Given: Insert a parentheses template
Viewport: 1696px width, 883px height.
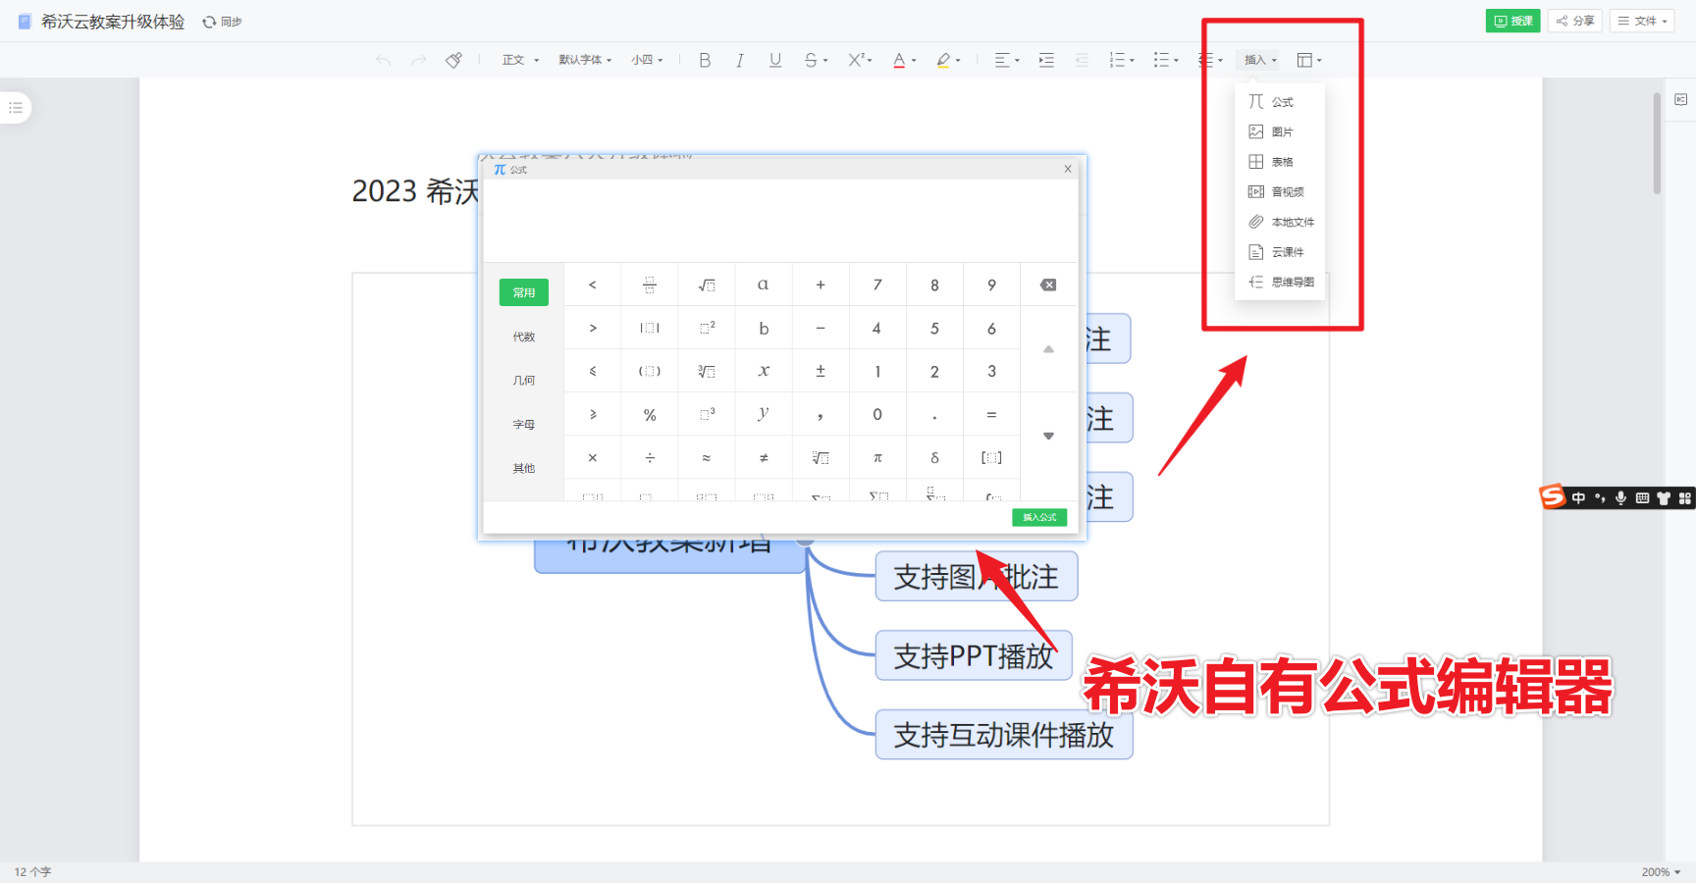Looking at the screenshot, I should click(x=650, y=371).
